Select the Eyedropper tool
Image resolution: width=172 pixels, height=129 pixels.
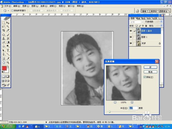8,59
